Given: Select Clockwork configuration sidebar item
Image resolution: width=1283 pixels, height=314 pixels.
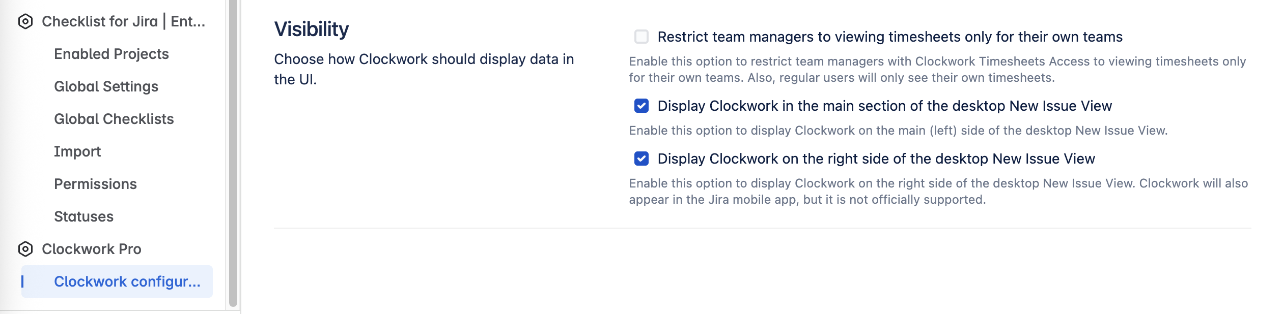Looking at the screenshot, I should click(127, 281).
